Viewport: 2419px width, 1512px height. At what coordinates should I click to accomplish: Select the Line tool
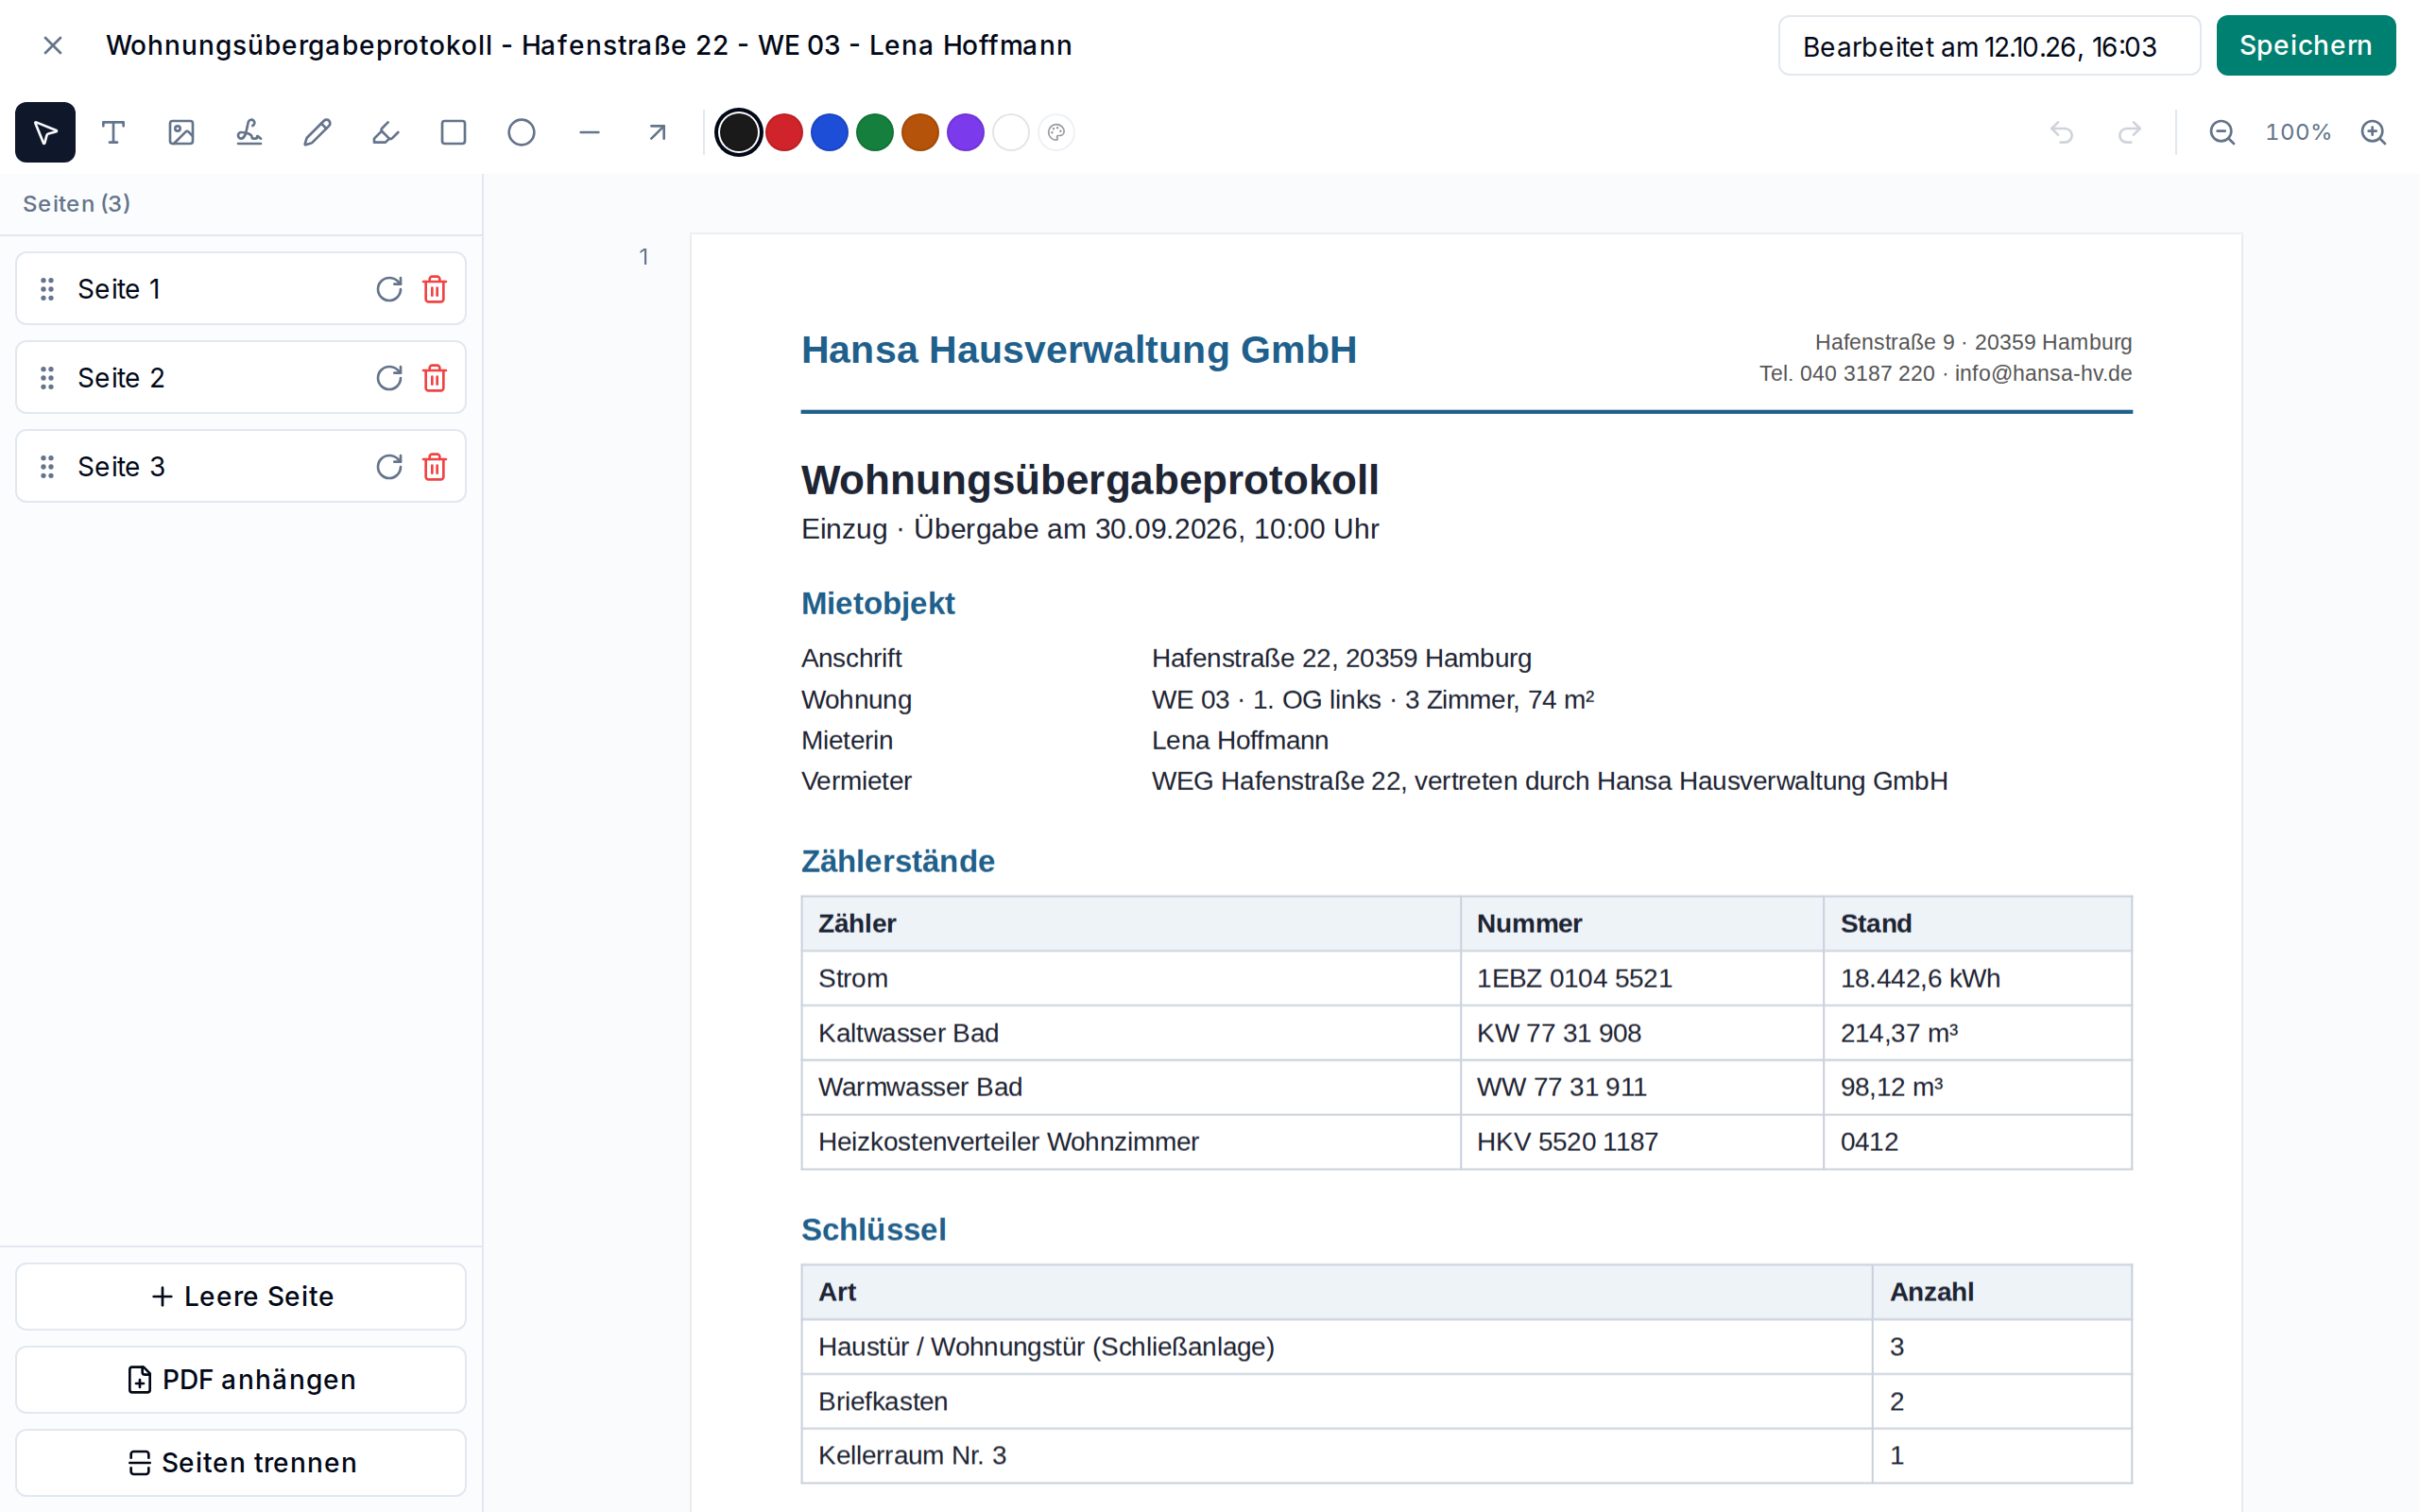click(590, 132)
